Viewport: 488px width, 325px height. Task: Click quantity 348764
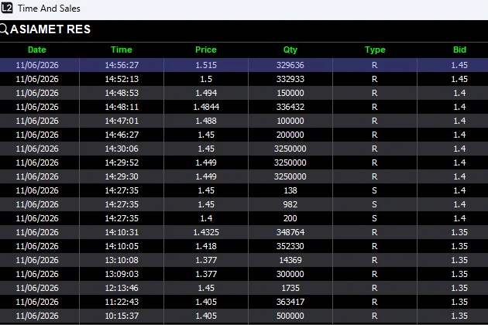[x=290, y=232]
